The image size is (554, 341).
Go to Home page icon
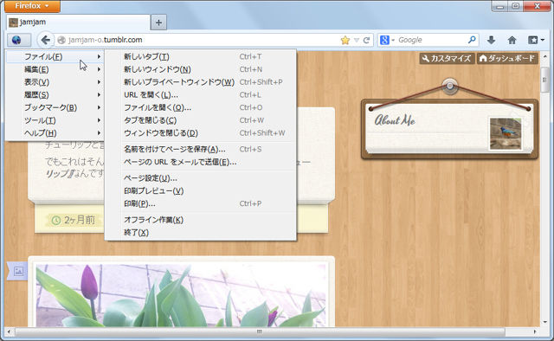click(512, 40)
